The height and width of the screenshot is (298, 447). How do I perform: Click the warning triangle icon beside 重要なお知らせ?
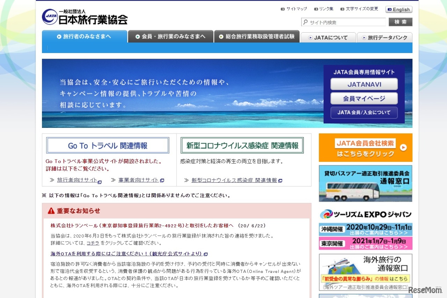pos(52,210)
